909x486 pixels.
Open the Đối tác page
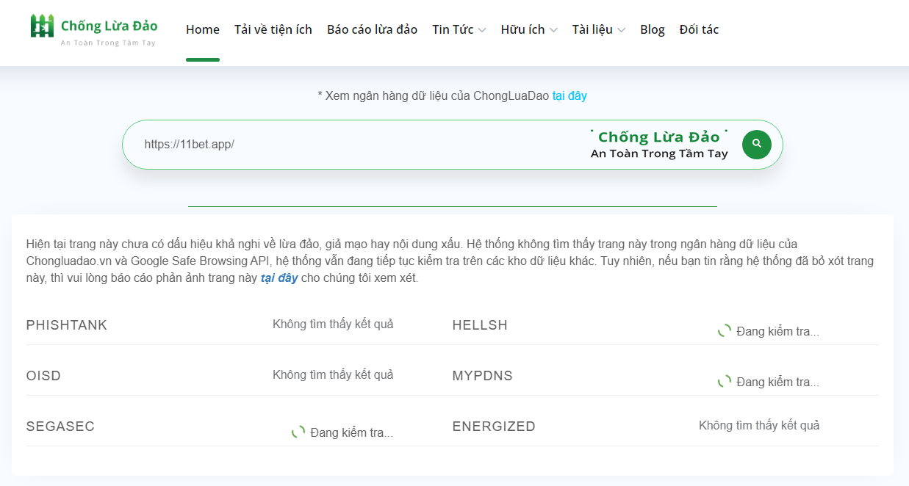699,29
